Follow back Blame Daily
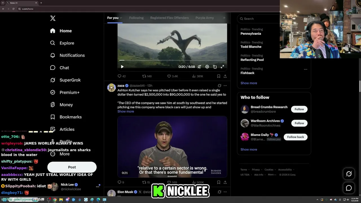This screenshot has height=203, width=361. tap(296, 137)
